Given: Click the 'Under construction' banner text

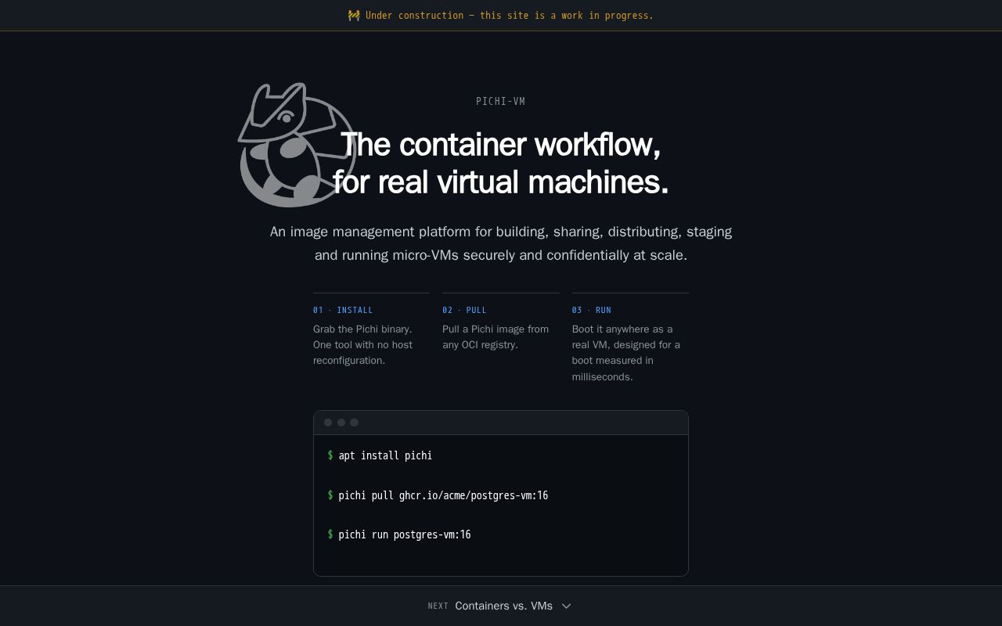Looking at the screenshot, I should pyautogui.click(x=509, y=16).
